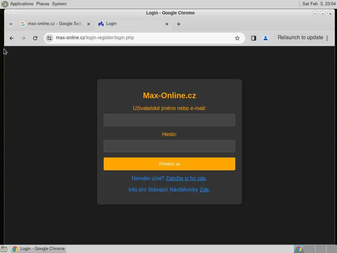337x253 pixels.
Task: Click the Chrome workspace switcher icon
Action: [x=299, y=249]
